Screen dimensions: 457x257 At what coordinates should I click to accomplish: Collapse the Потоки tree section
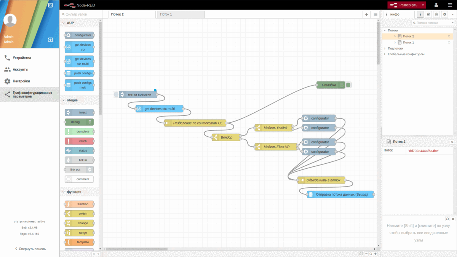(x=385, y=30)
